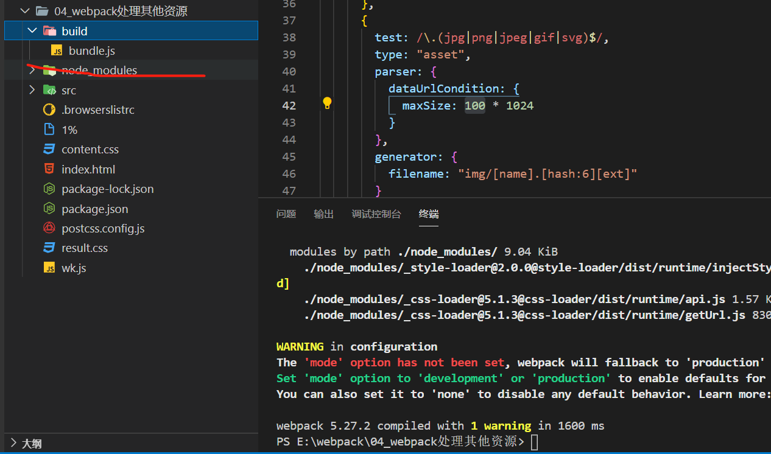
Task: Click the .browserslistrc file icon
Action: click(x=49, y=110)
